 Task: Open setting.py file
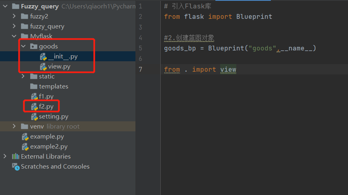pos(54,117)
